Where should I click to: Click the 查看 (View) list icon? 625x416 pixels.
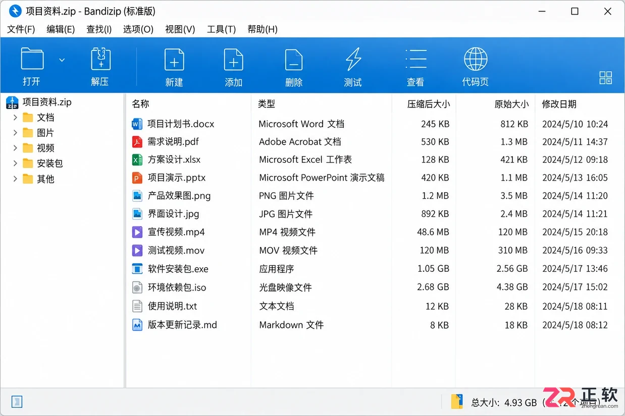point(415,60)
